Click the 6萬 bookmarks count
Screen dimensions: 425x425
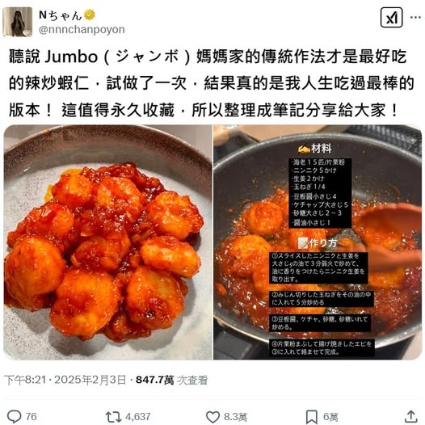point(330,417)
